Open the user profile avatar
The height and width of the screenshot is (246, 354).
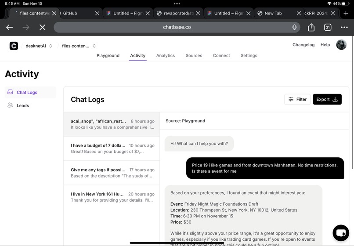341,45
